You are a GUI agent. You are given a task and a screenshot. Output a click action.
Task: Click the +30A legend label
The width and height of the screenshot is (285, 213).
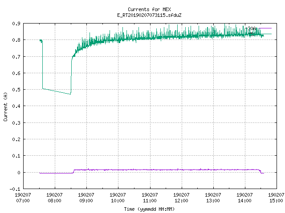coord(250,28)
